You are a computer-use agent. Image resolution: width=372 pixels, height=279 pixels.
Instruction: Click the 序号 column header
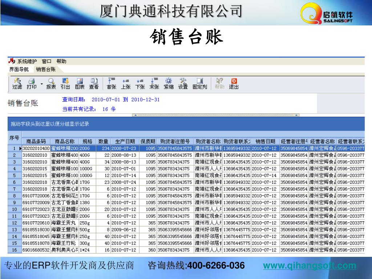14,138
